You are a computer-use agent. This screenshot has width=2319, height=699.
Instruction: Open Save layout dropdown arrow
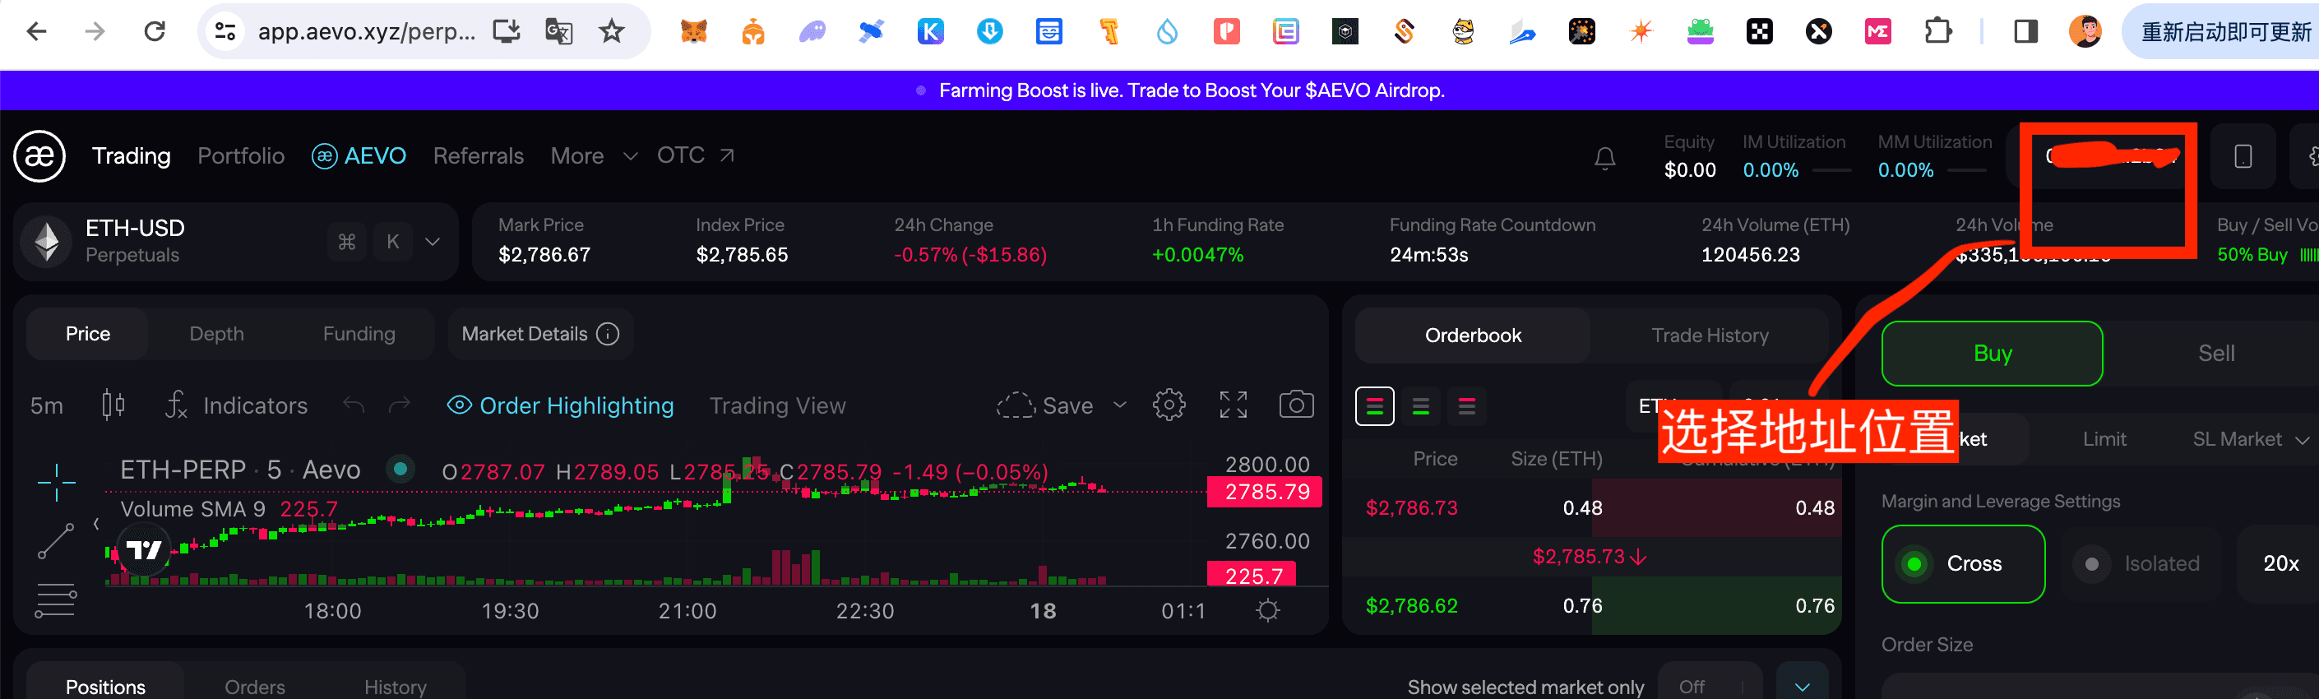1120,405
